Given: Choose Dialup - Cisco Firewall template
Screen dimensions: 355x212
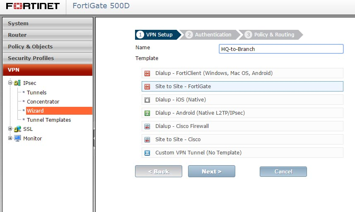Looking at the screenshot, I should click(242, 126).
